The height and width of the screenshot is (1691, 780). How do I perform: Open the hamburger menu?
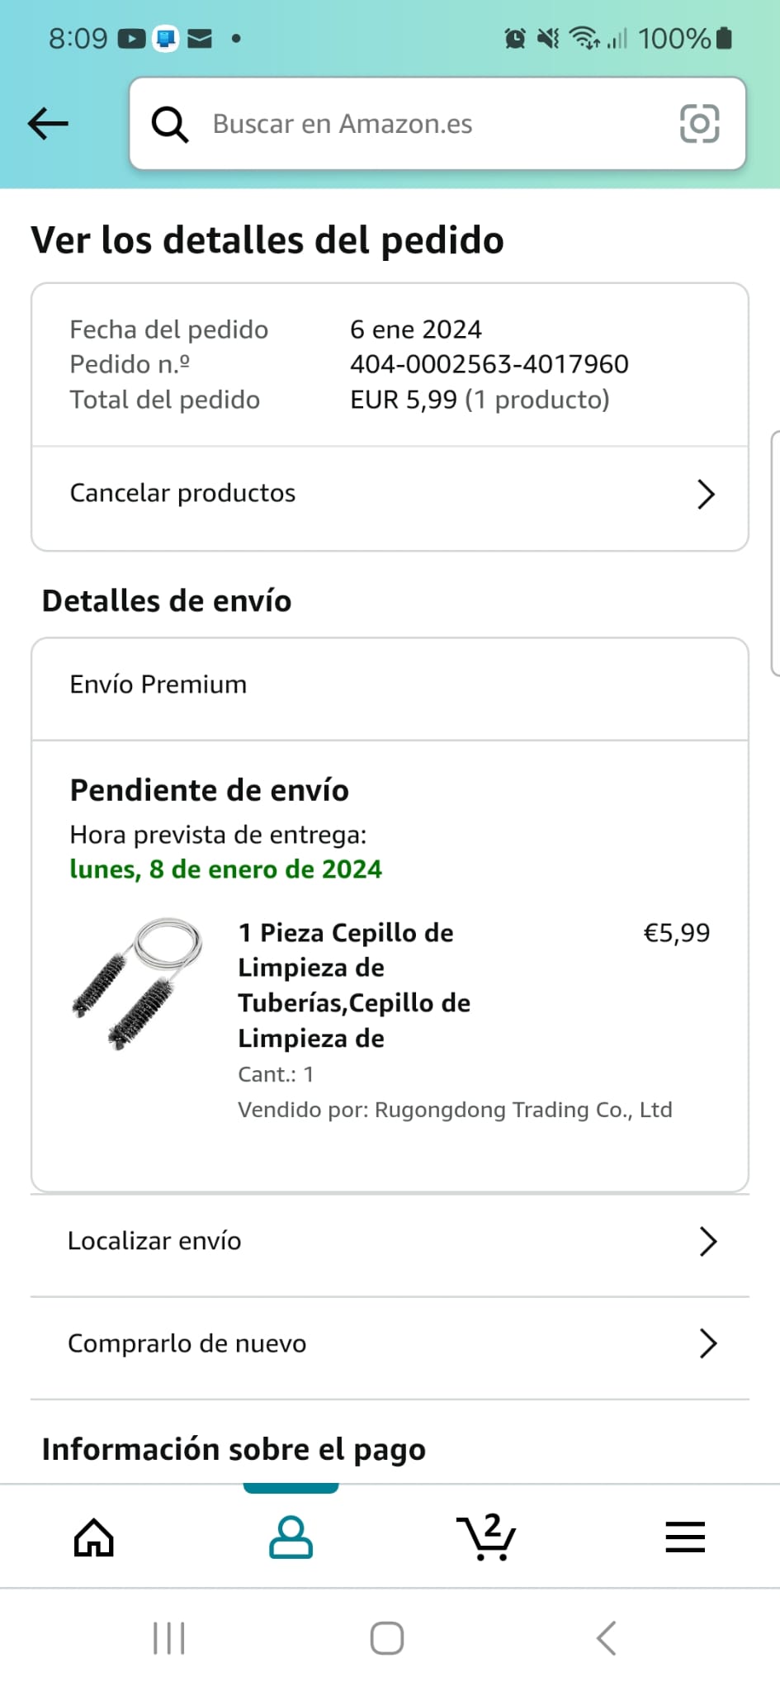point(685,1537)
